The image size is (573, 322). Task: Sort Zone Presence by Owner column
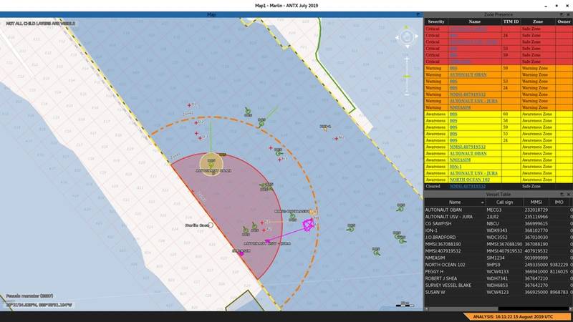tap(564, 21)
